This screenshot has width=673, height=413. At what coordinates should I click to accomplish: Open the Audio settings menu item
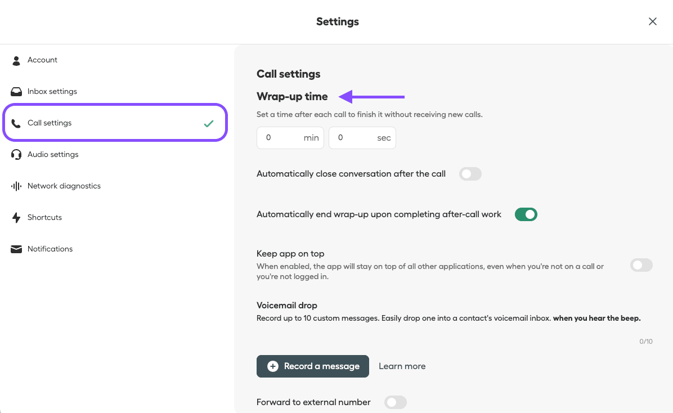[53, 155]
